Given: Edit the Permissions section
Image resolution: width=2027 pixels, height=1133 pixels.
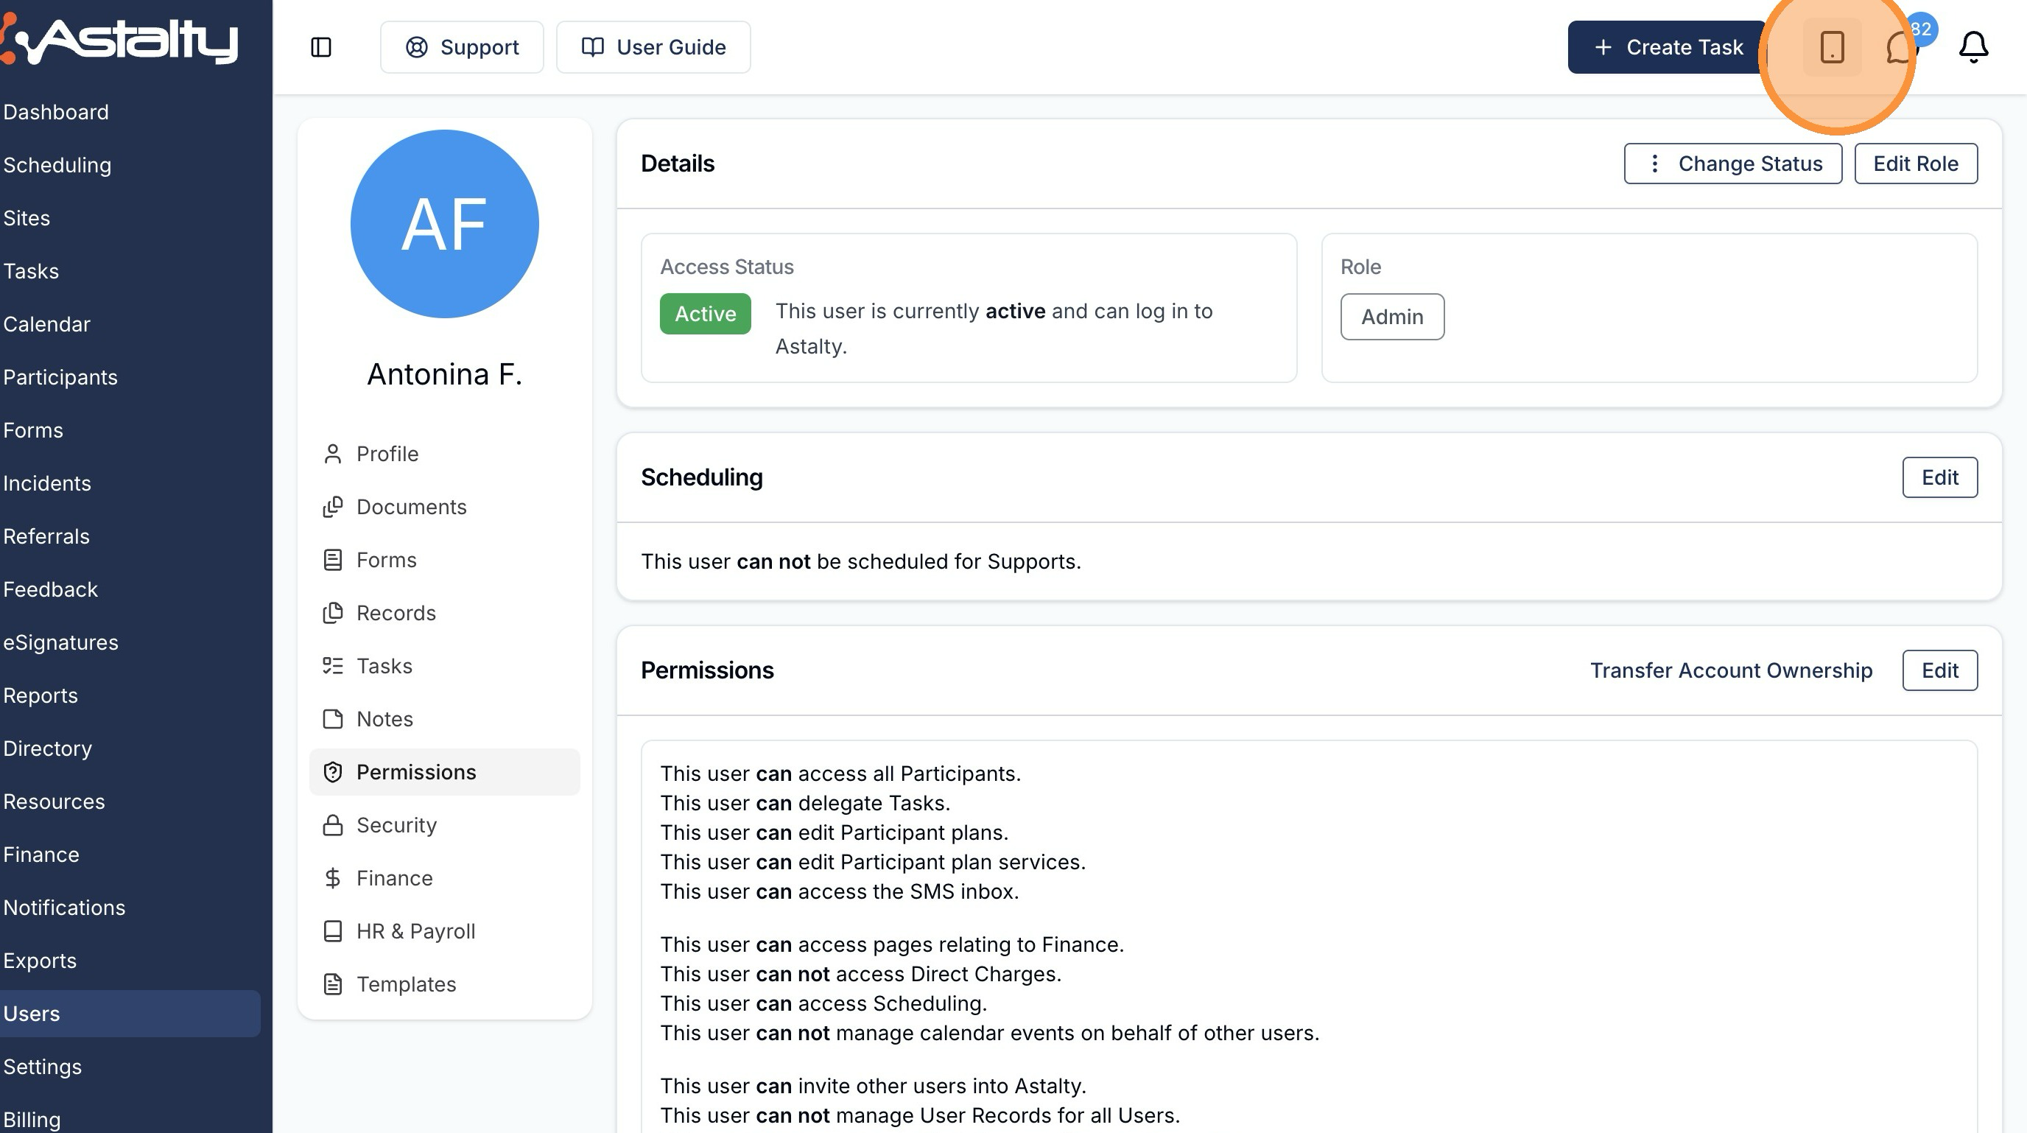Looking at the screenshot, I should [1939, 670].
